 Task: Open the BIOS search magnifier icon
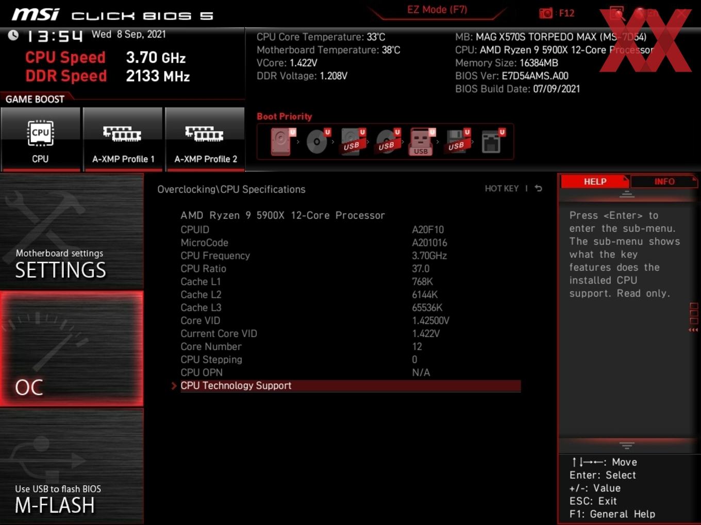(x=617, y=13)
